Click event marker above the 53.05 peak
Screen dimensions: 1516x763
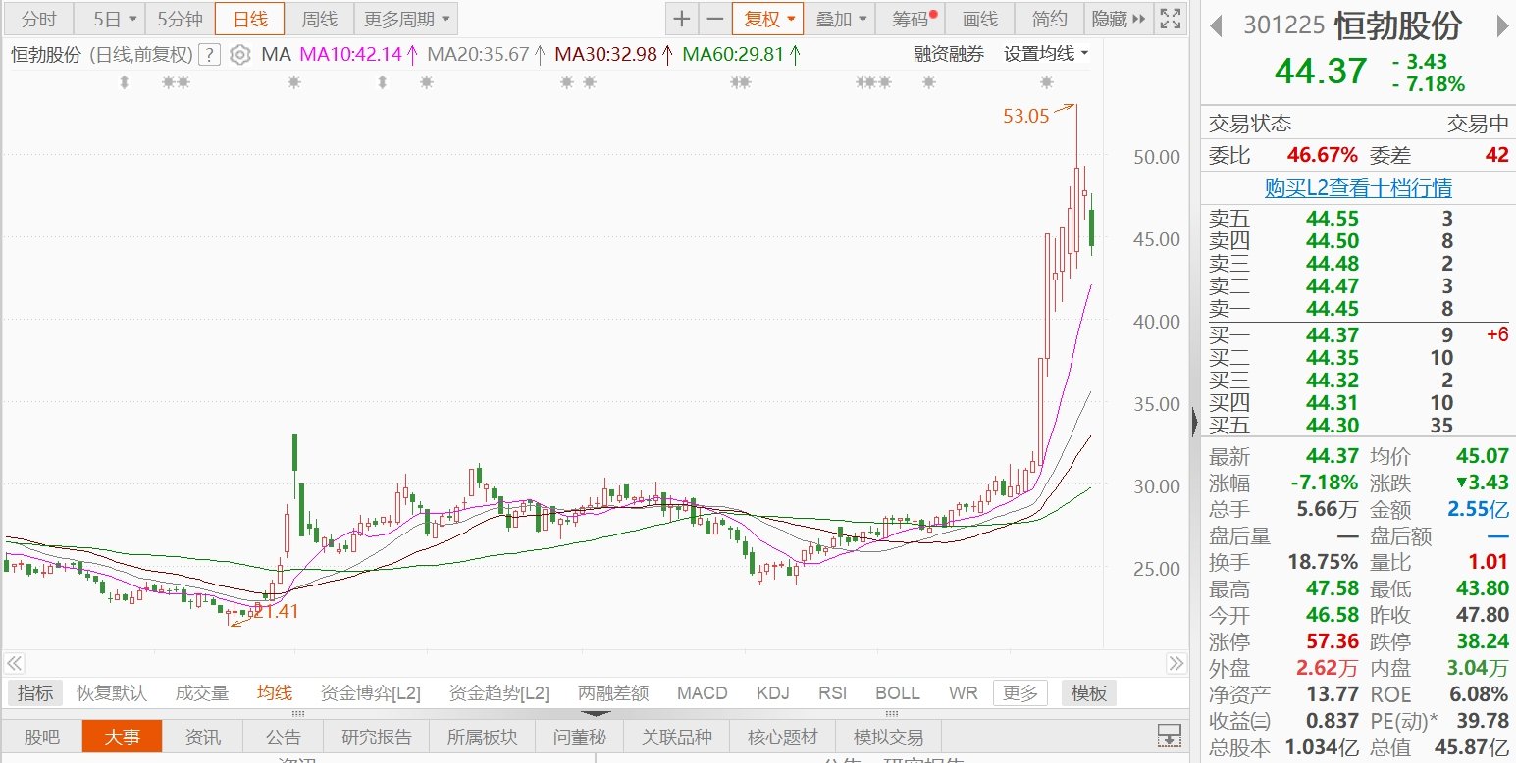point(1046,83)
